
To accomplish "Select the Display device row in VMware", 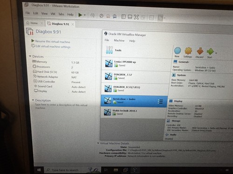I will click(x=60, y=91).
